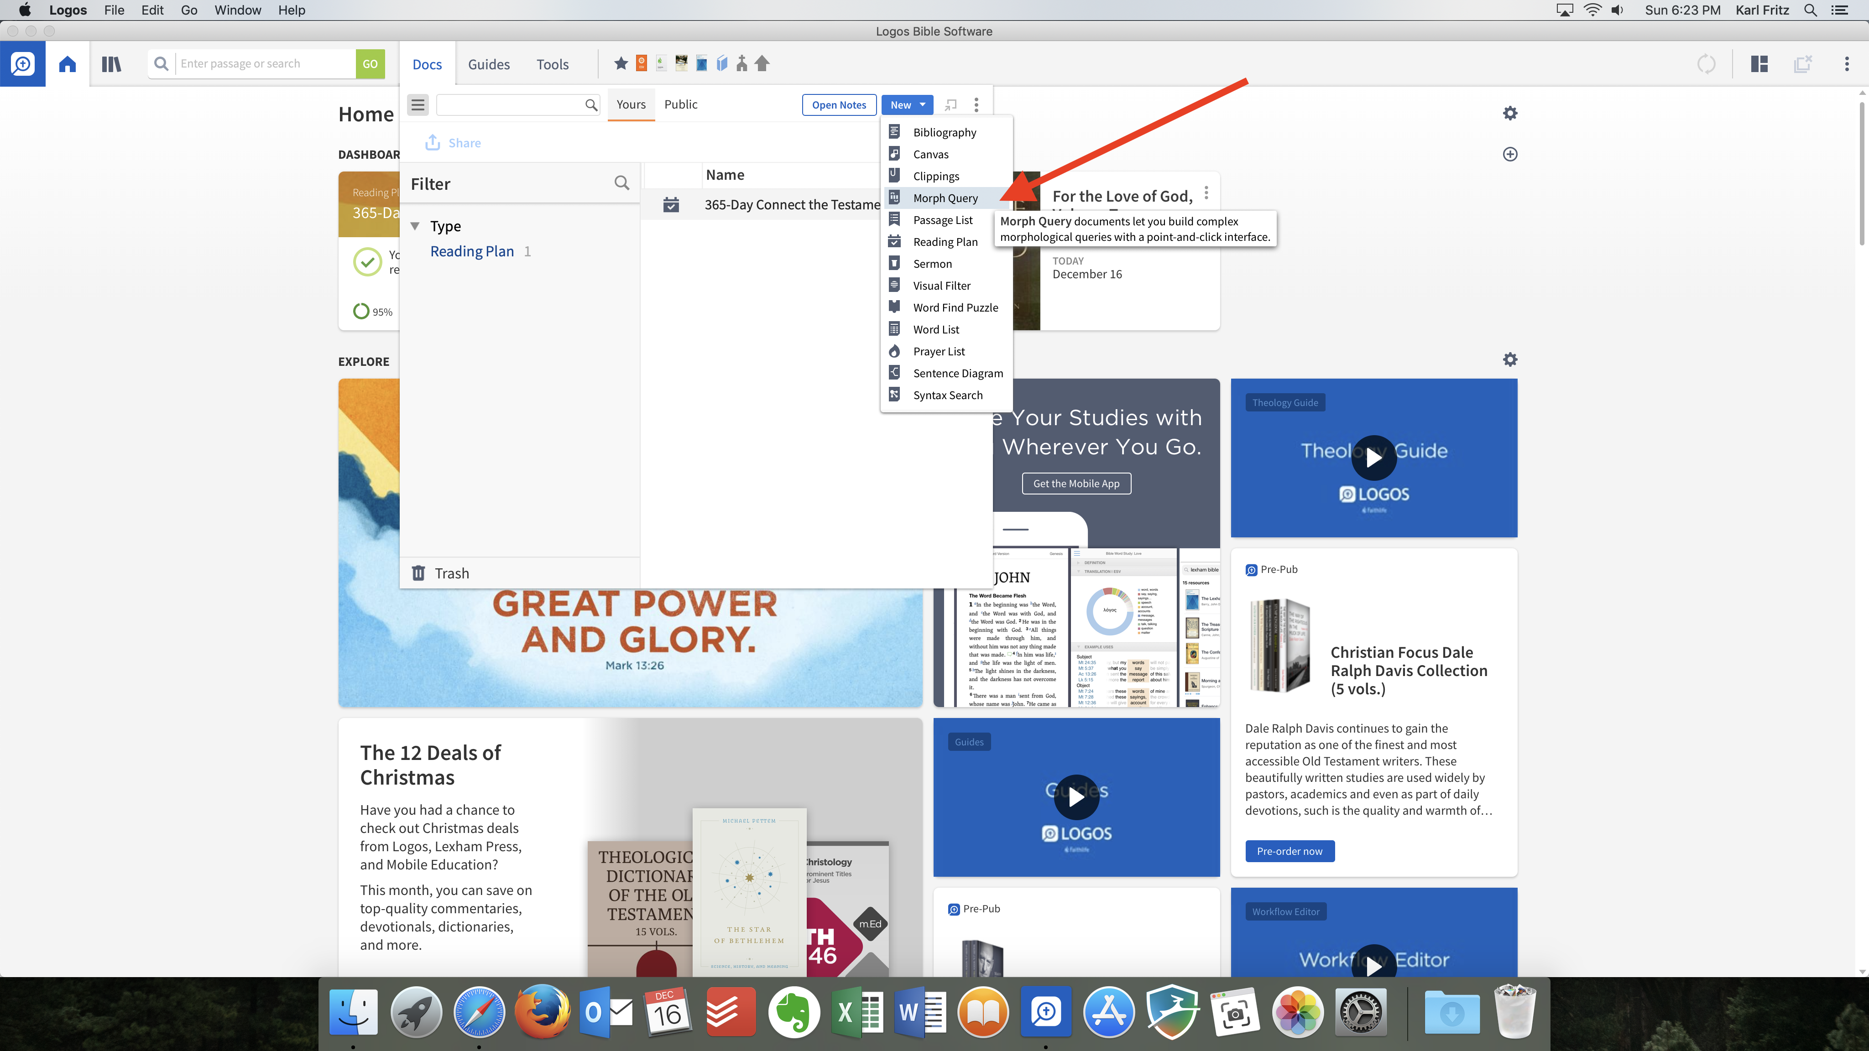Open the Explore settings gear
The image size is (1869, 1051).
[x=1510, y=360]
